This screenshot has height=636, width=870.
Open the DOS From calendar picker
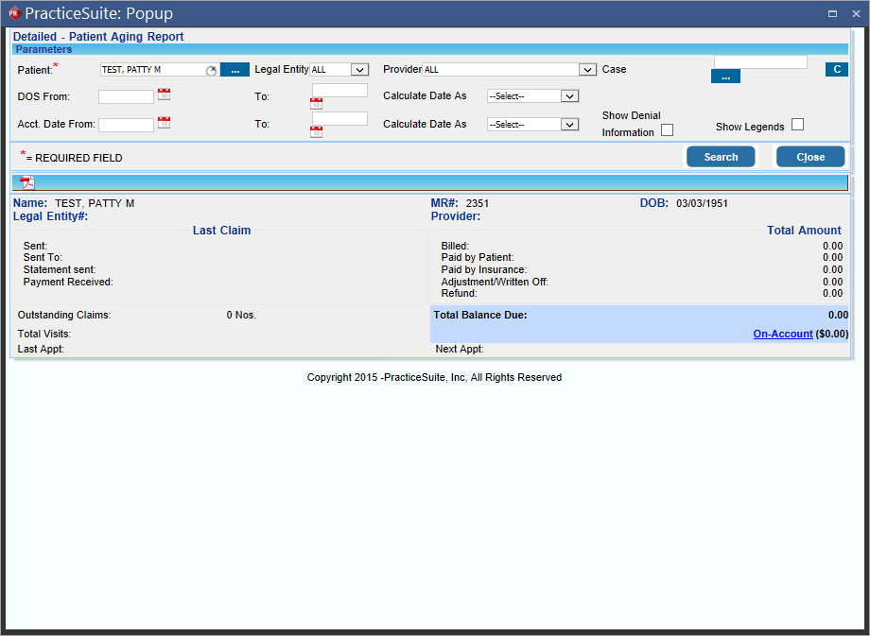[x=163, y=95]
